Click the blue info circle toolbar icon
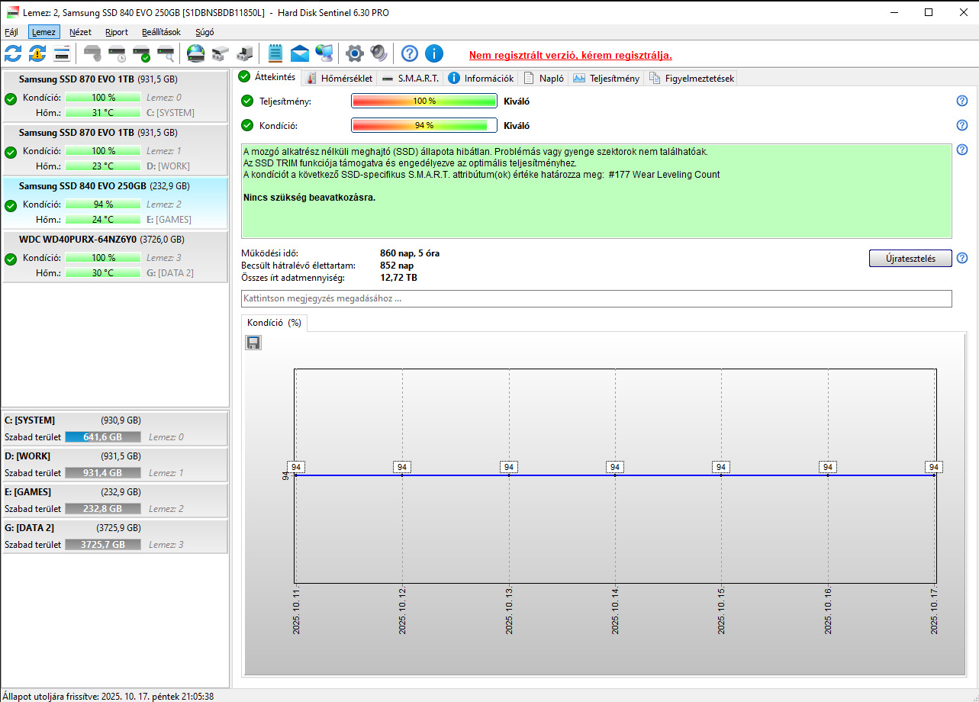The width and height of the screenshot is (979, 702). pyautogui.click(x=434, y=53)
